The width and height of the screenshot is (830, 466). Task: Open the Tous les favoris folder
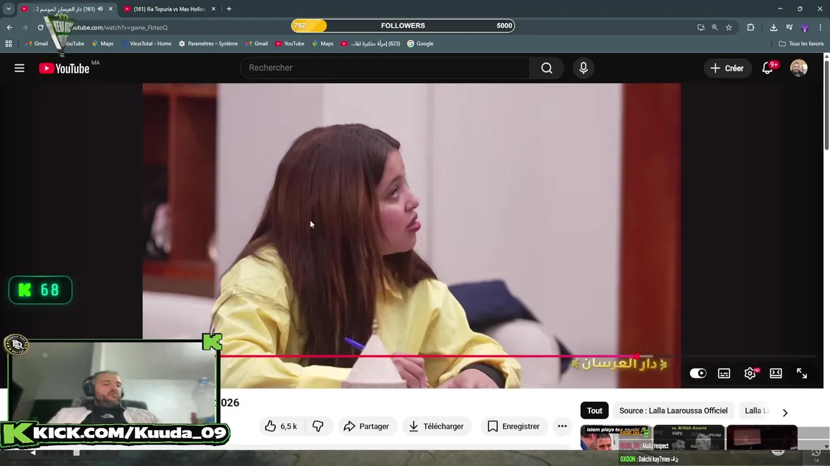[801, 43]
